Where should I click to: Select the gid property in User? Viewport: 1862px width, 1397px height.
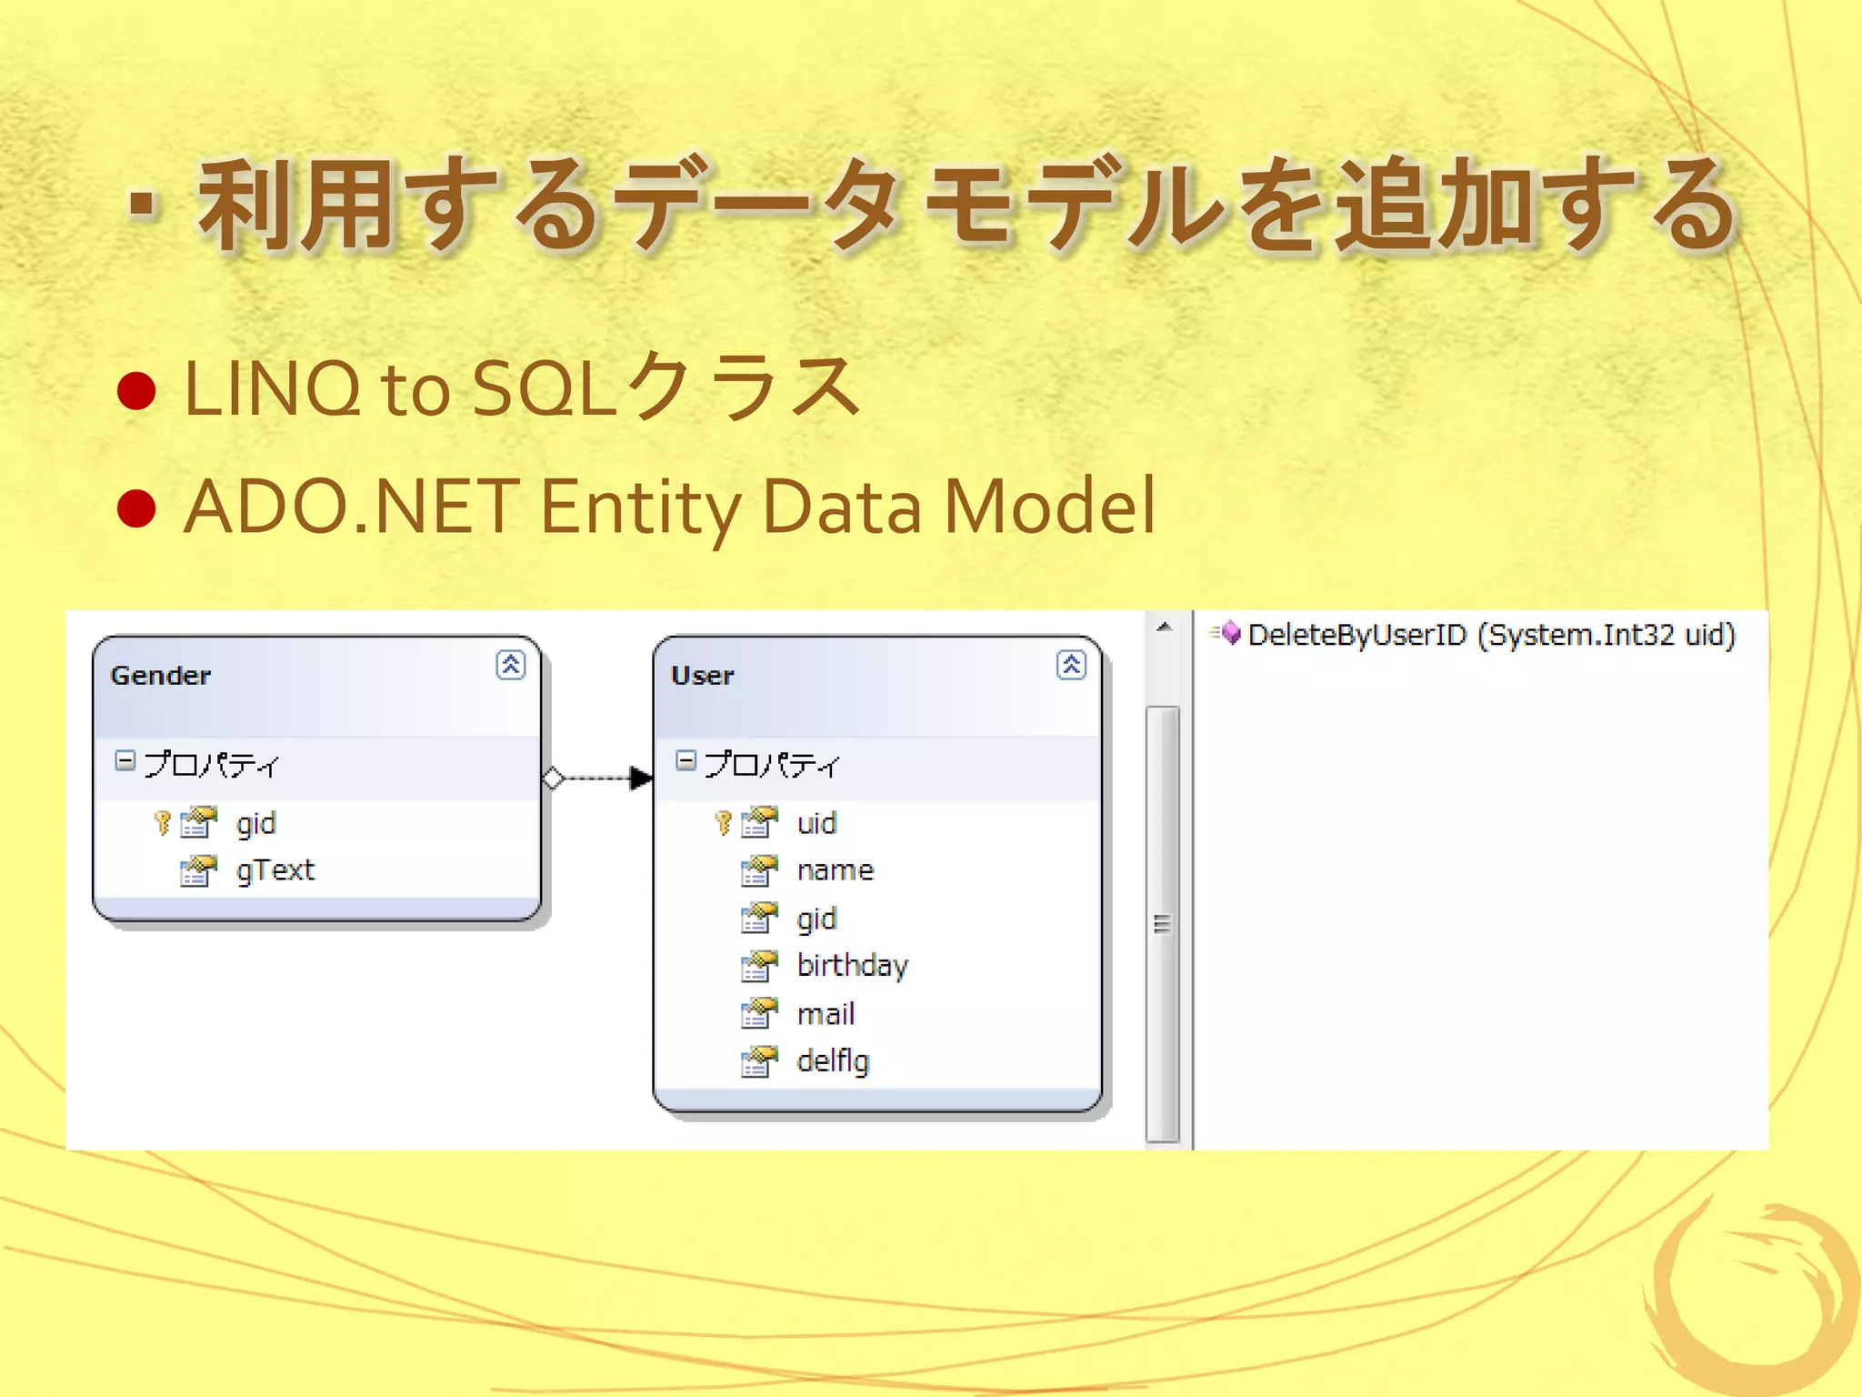point(816,920)
